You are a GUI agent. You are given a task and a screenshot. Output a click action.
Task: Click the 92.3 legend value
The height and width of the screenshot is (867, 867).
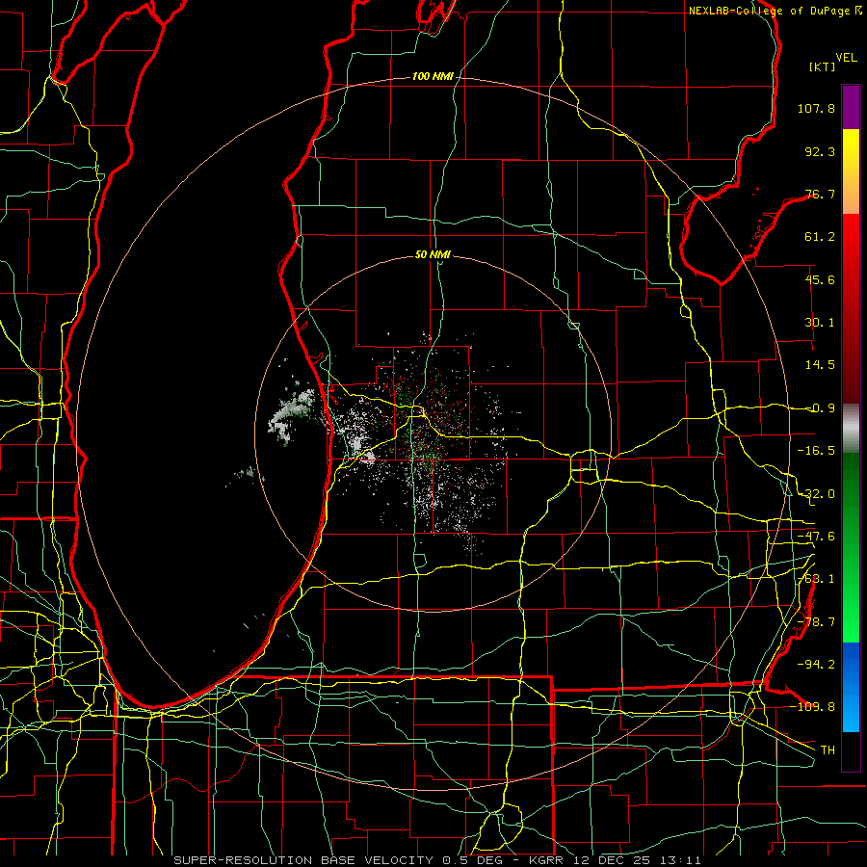point(820,151)
